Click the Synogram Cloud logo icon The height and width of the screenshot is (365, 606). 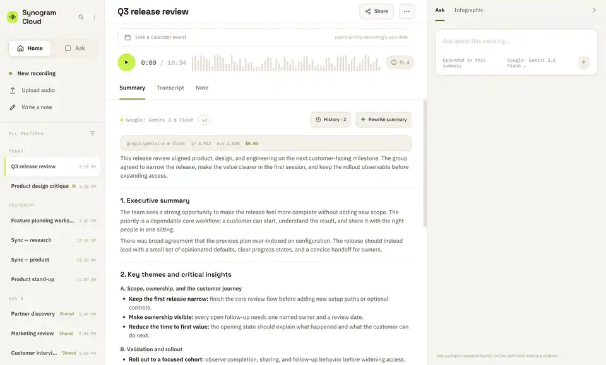13,17
